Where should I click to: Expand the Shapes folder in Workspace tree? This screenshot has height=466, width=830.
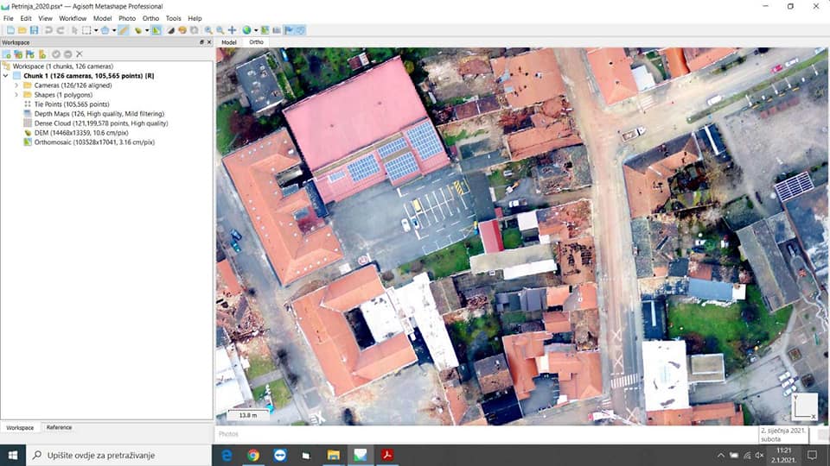point(16,95)
